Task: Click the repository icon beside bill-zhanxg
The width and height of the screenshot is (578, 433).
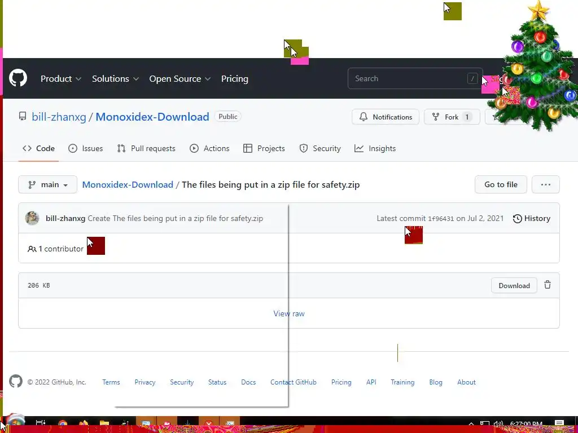Action: (x=23, y=117)
